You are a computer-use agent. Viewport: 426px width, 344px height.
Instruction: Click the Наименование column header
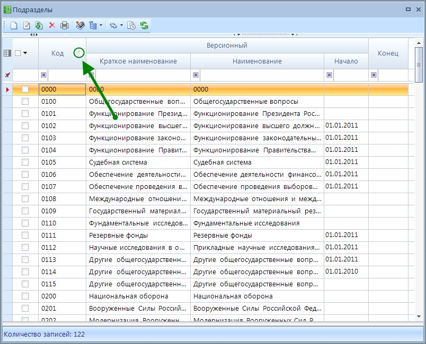coord(257,61)
